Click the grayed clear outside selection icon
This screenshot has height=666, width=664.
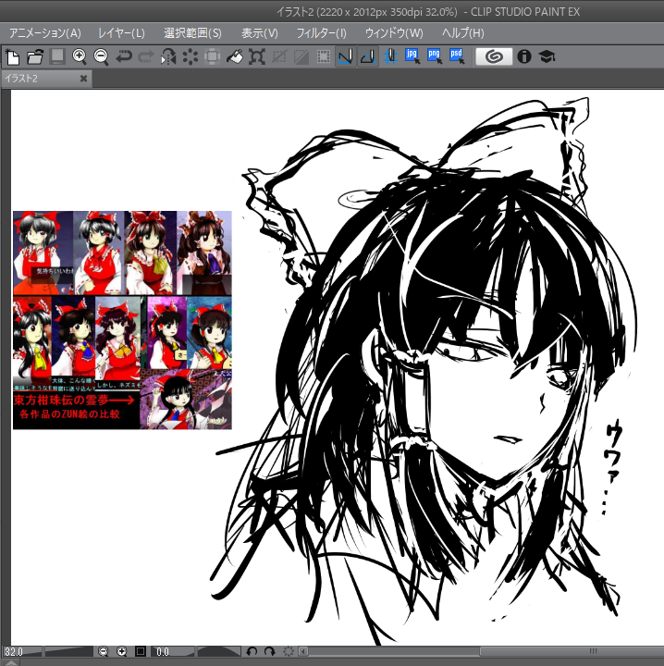213,57
